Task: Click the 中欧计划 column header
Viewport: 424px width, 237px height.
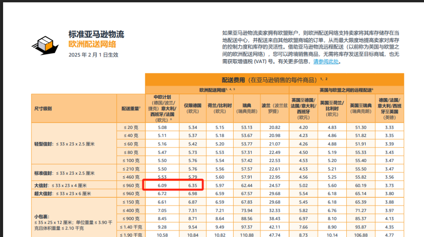Action: click(162, 108)
